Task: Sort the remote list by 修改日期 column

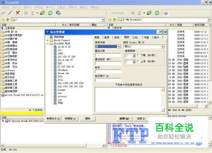Action: click(79, 25)
